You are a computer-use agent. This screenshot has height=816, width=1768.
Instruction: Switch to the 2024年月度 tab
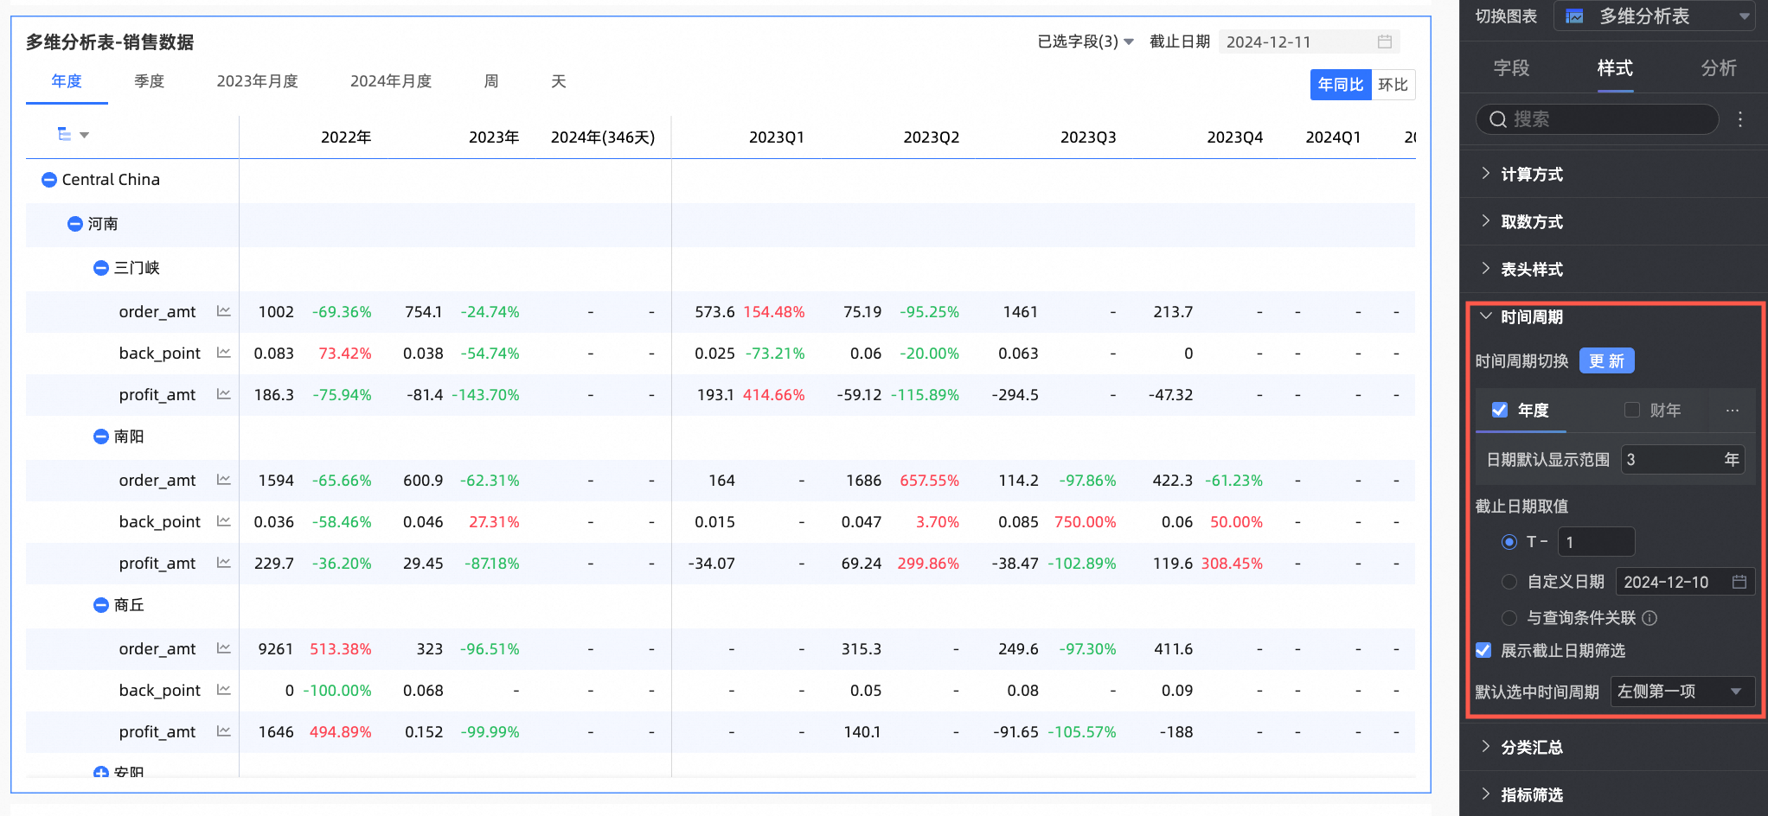pyautogui.click(x=391, y=81)
